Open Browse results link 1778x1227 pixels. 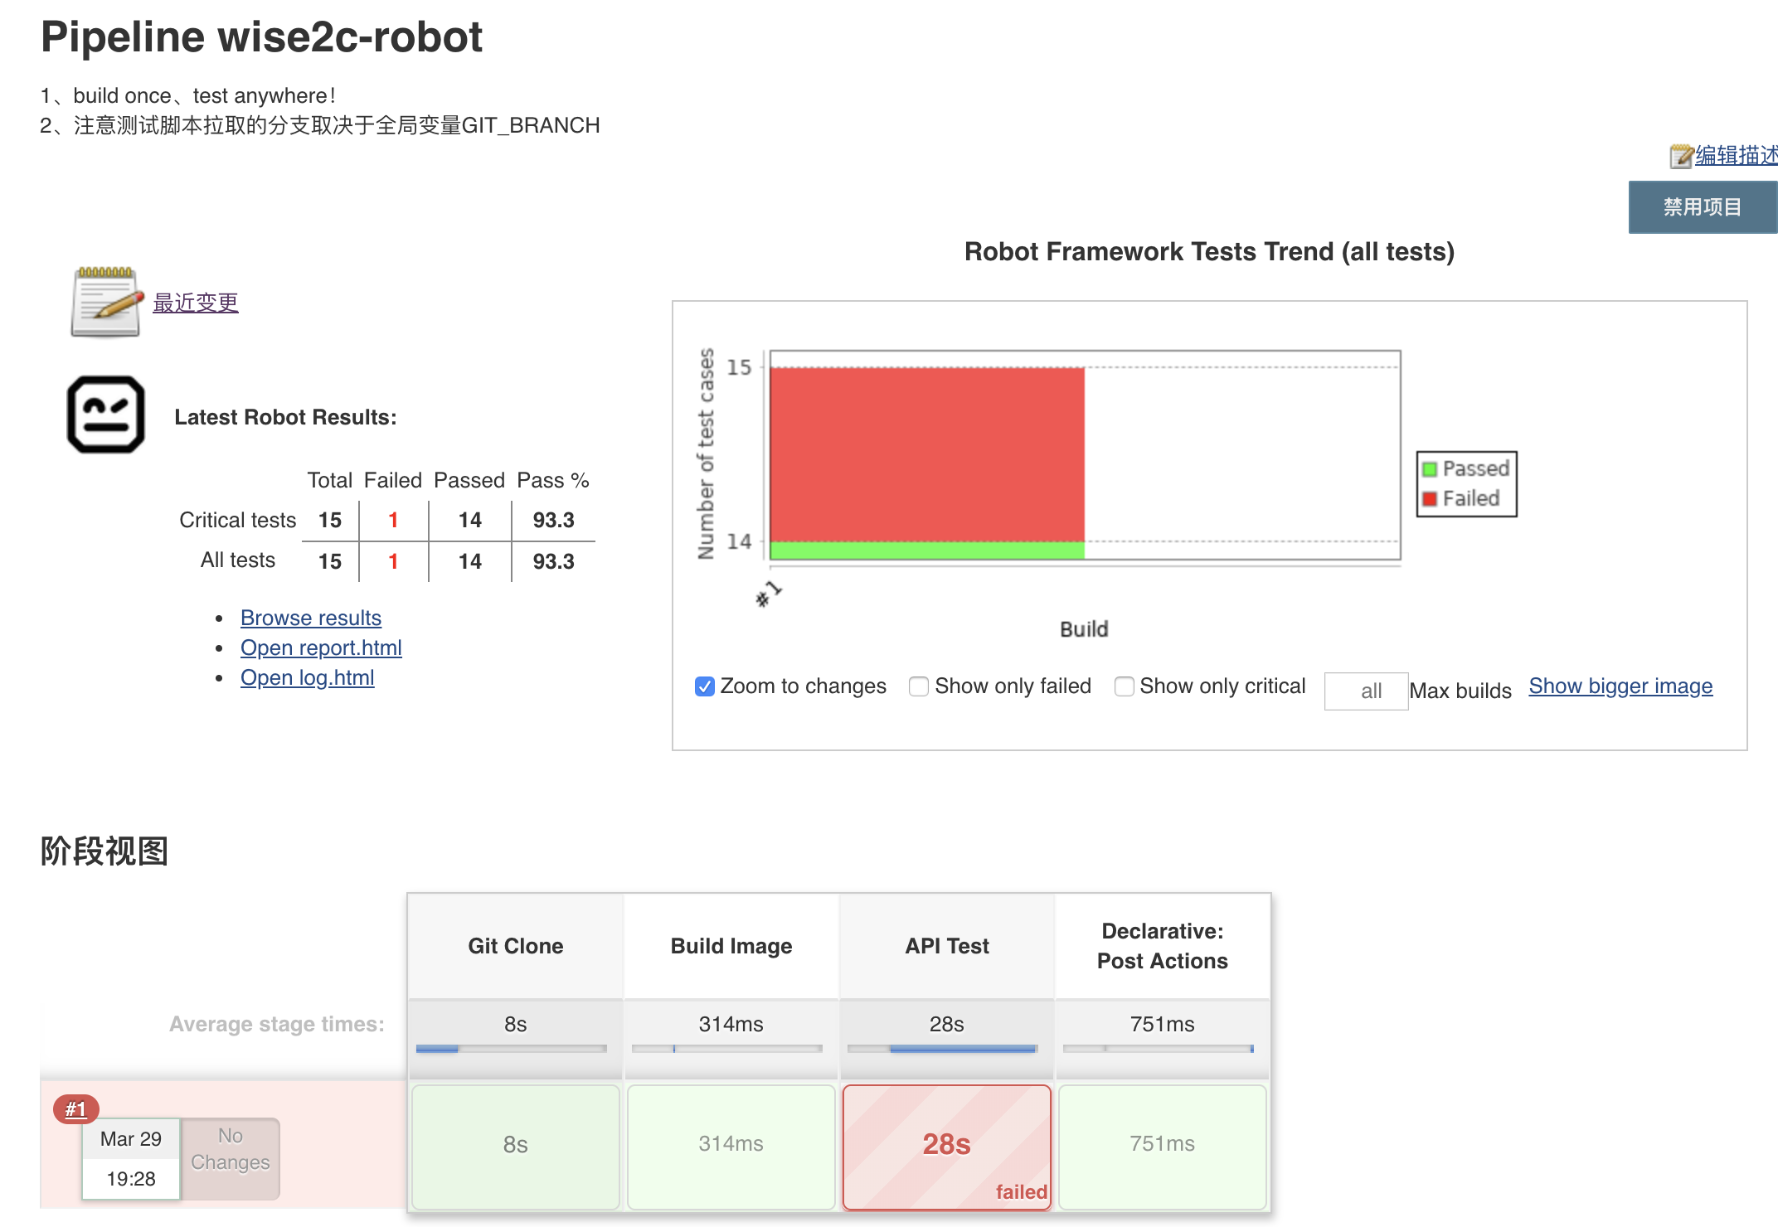coord(311,618)
